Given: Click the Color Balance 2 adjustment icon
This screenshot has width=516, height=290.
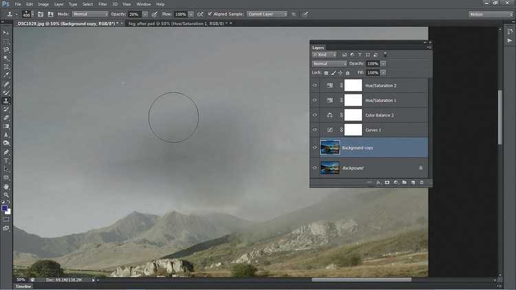Looking at the screenshot, I should click(330, 115).
